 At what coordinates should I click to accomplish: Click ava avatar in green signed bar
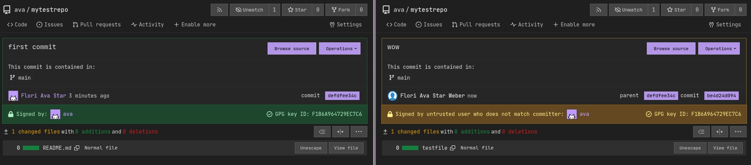tap(55, 114)
